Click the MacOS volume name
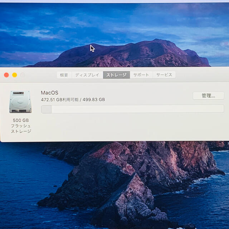Image resolution: width=229 pixels, height=229 pixels. click(50, 93)
